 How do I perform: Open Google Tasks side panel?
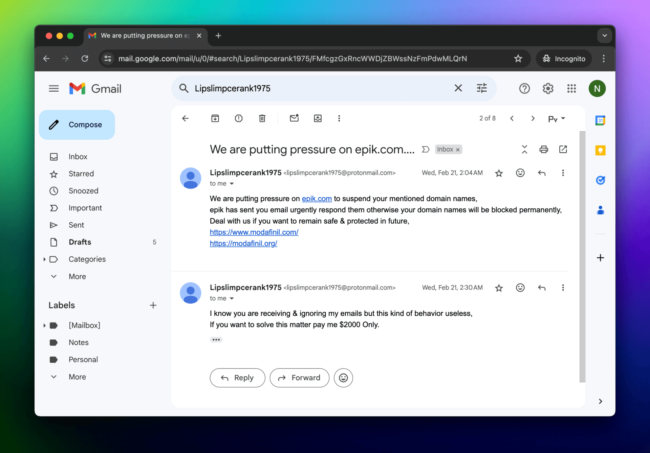pos(600,180)
